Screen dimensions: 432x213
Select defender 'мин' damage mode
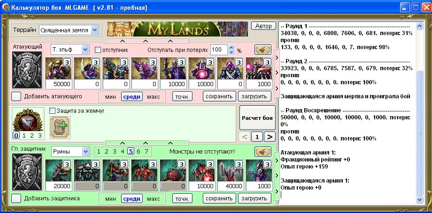110,198
